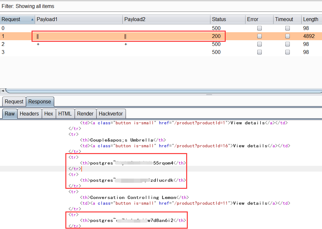Toggle the Timeout checkbox for request 1
This screenshot has width=322, height=229.
(x=288, y=36)
